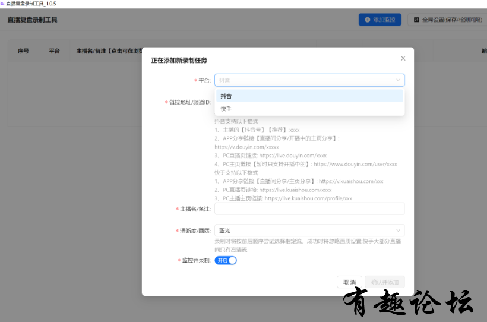This screenshot has width=487, height=322.
Task: Open 全局设置 global settings button
Action: tap(448, 20)
